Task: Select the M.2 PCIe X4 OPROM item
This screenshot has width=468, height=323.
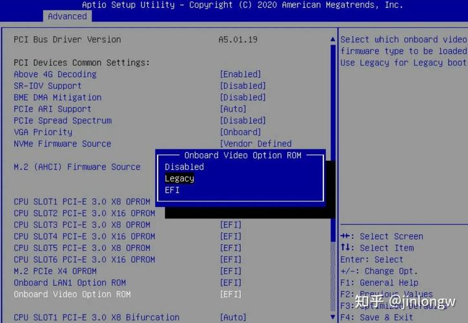Action: (55, 271)
